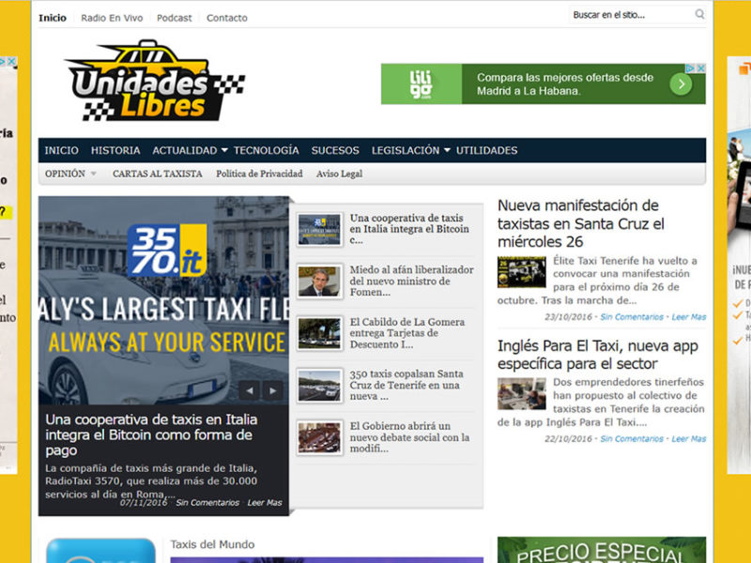Open Sin Comentarios for 23/10/2016 article
Screen dimensions: 751x563
click(x=632, y=317)
